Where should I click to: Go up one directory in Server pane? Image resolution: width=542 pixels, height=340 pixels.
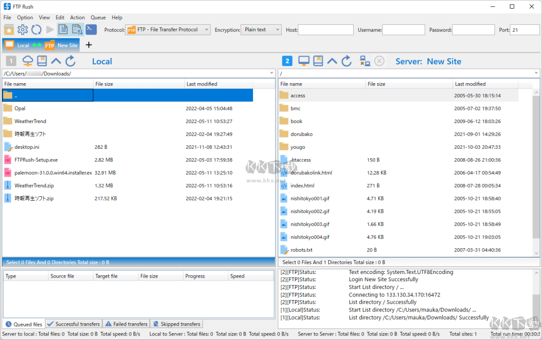tap(332, 61)
